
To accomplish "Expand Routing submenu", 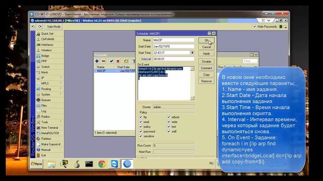I will click(61, 89).
